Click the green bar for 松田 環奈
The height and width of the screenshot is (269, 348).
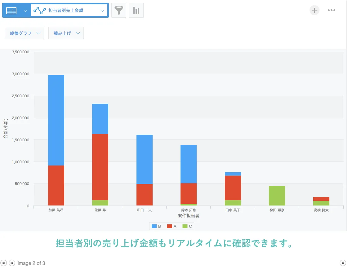pos(277,196)
